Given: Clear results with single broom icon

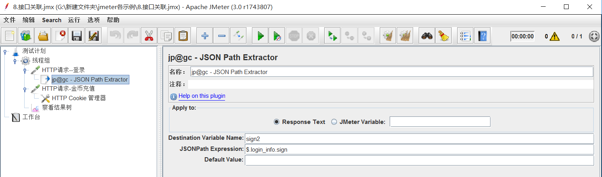Looking at the screenshot, I should [x=388, y=36].
